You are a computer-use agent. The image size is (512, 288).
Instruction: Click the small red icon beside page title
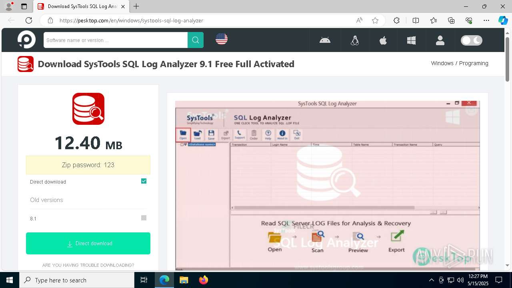pyautogui.click(x=26, y=64)
